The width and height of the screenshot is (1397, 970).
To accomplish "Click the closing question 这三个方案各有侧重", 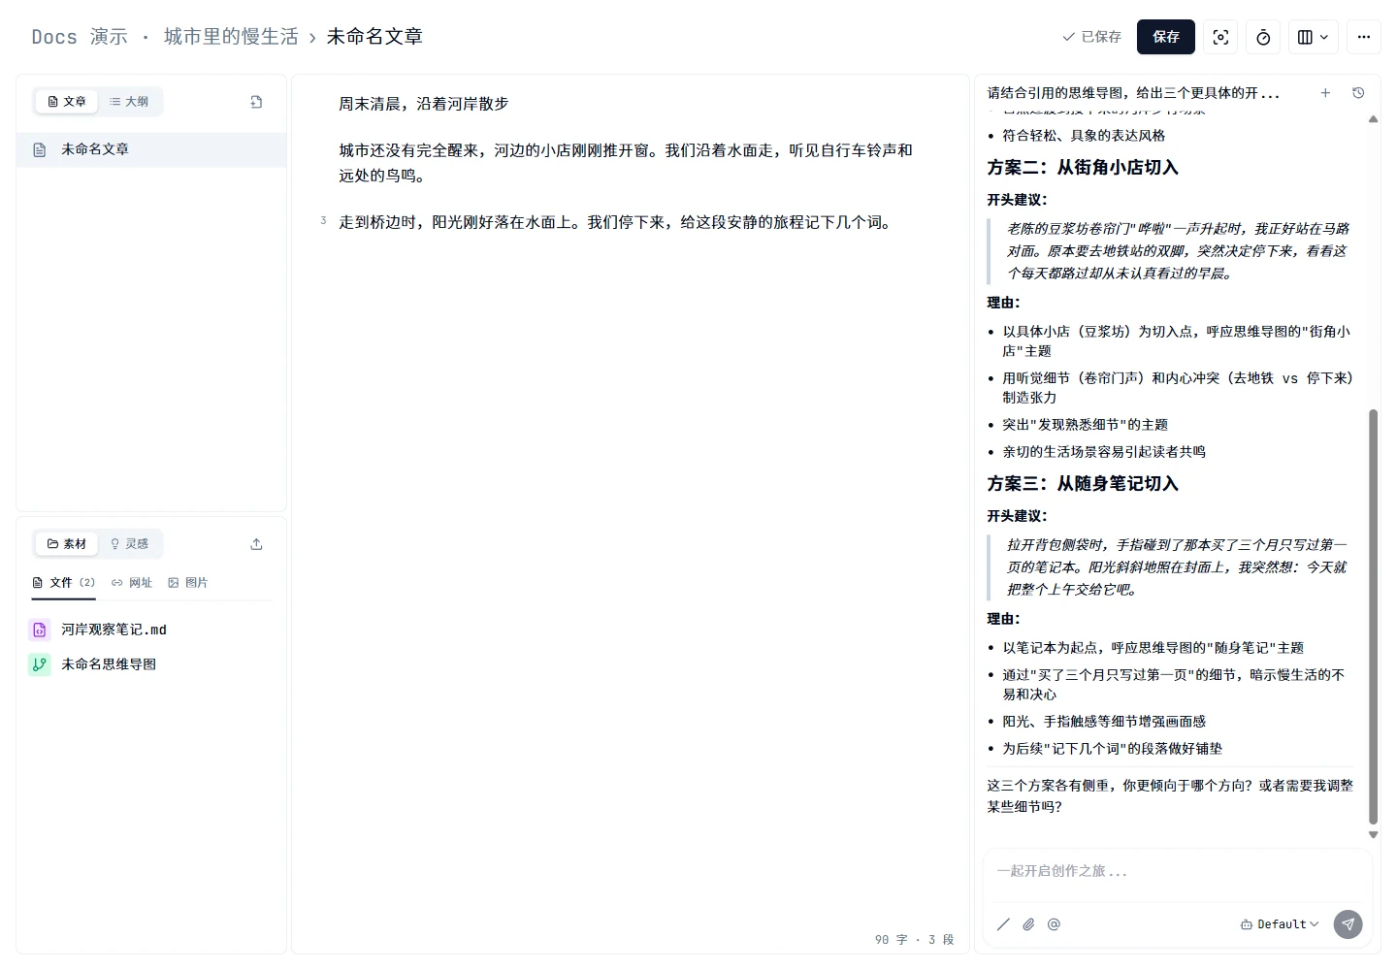I will pos(1170,796).
